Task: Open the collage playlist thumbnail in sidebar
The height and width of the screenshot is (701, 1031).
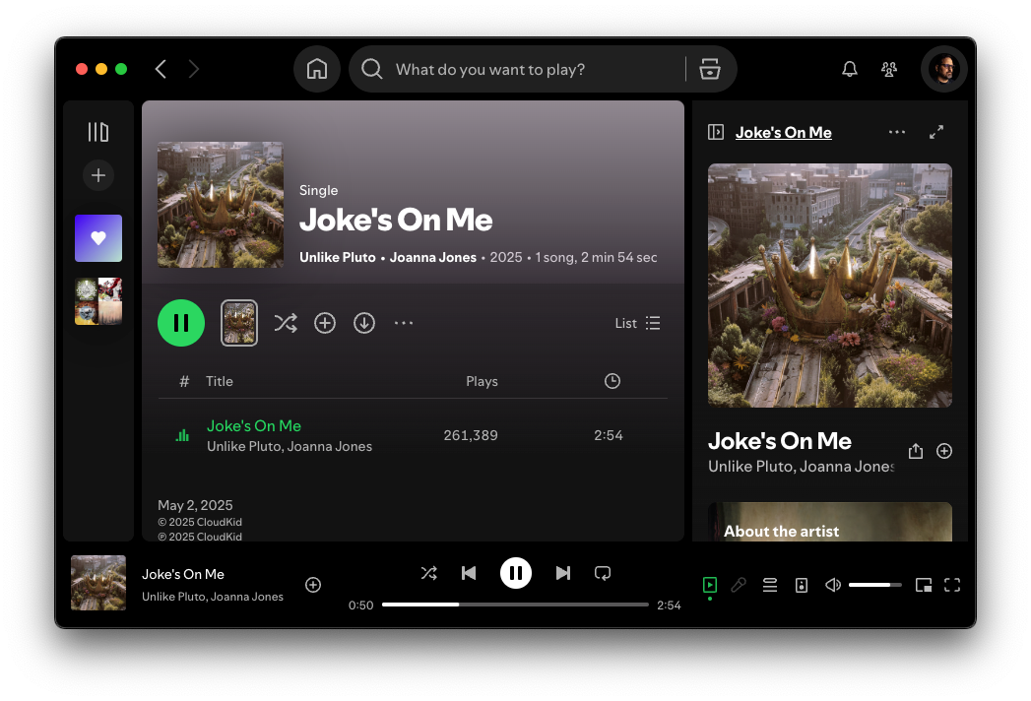Action: [98, 301]
